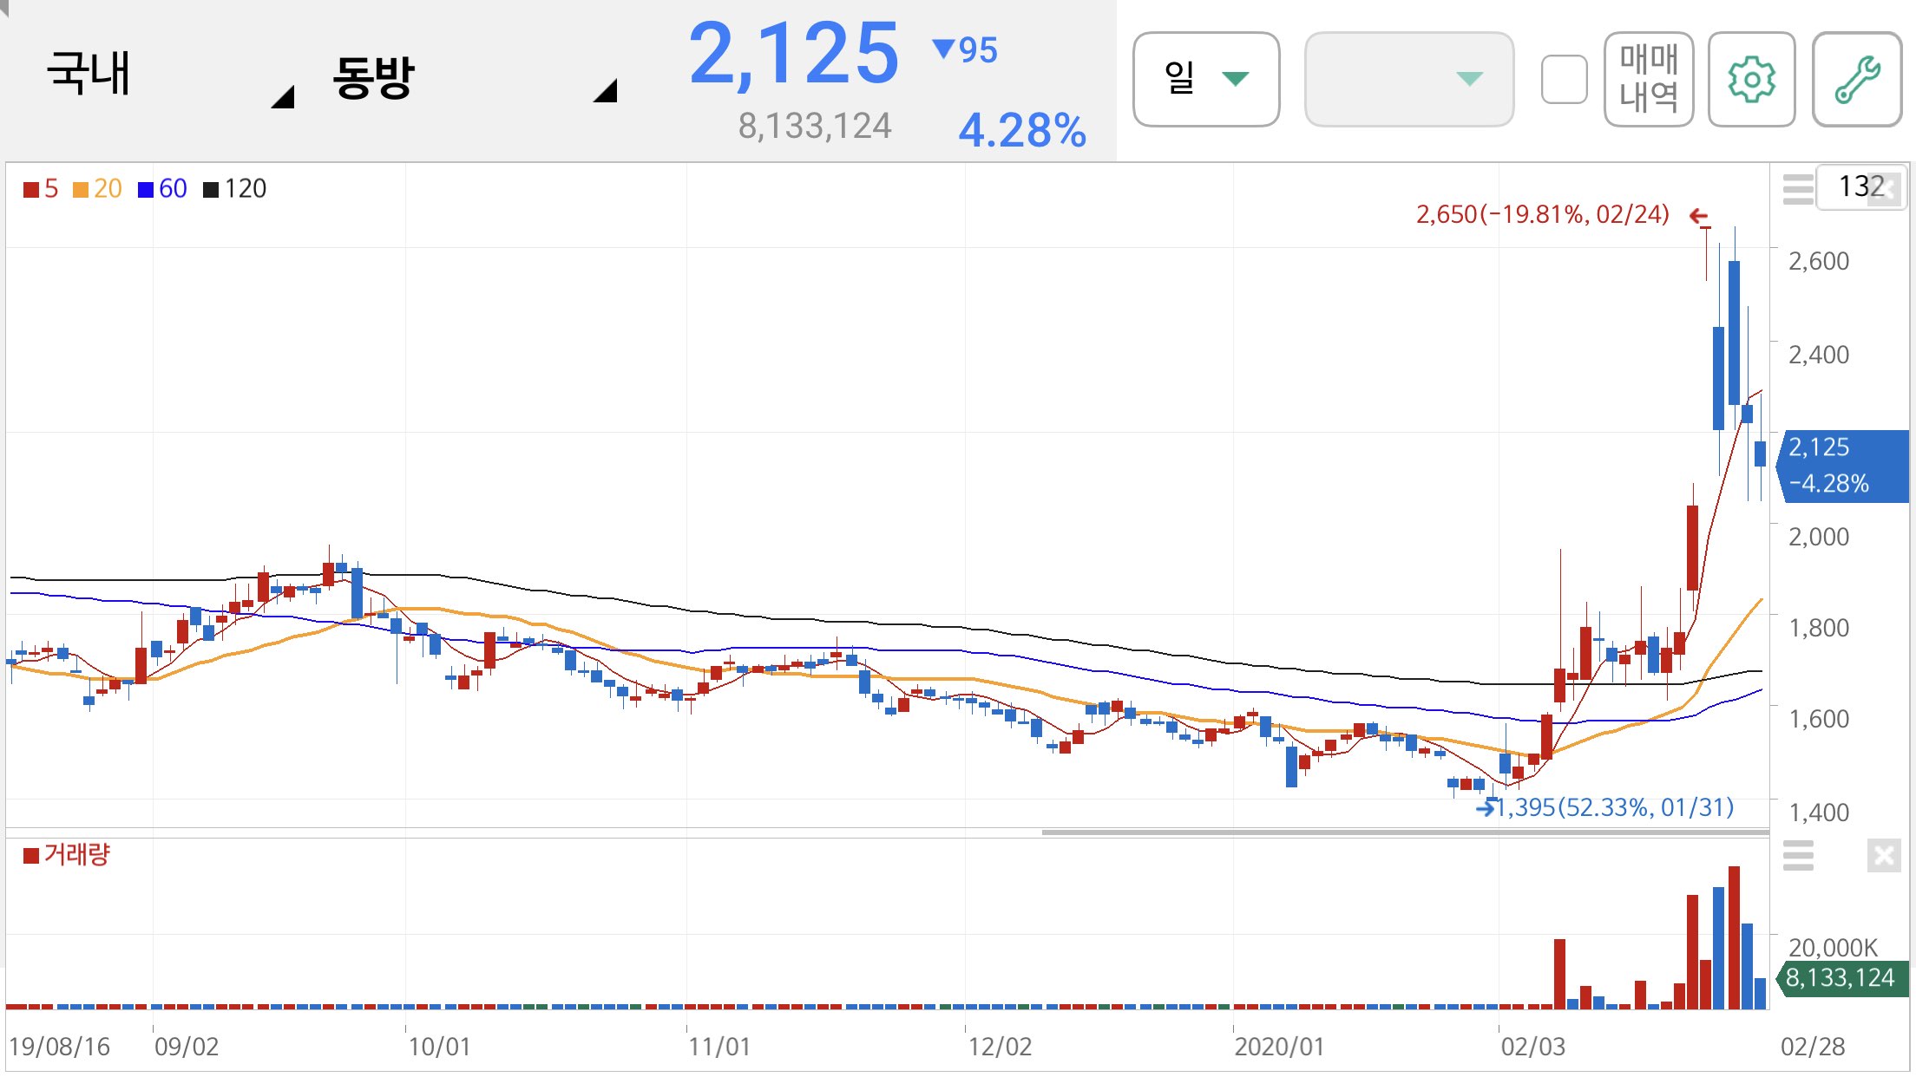Click the 4.28% change in header
The height and width of the screenshot is (1077, 1916).
[1022, 131]
